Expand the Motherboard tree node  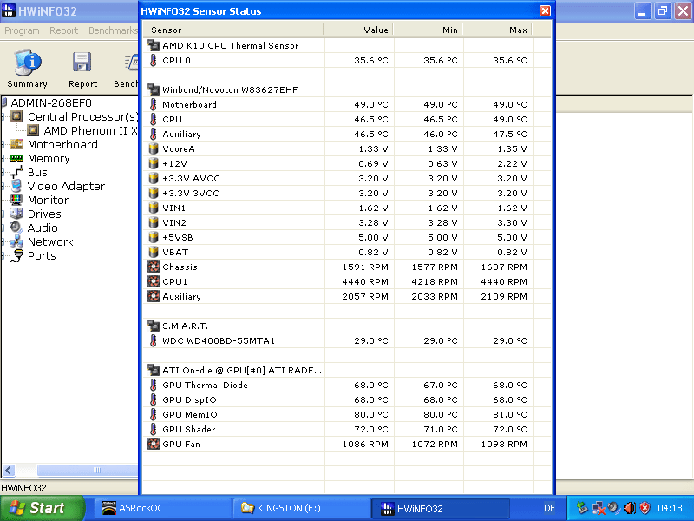[x=3, y=145]
